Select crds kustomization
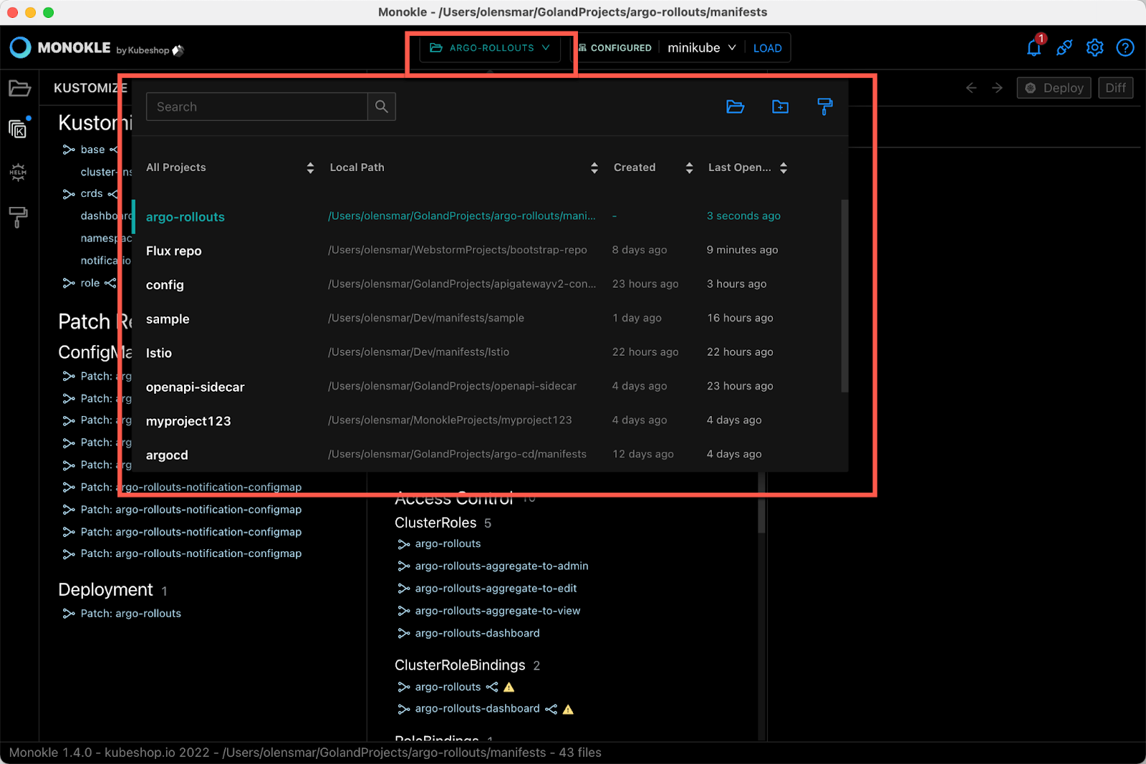This screenshot has height=764, width=1146. click(x=92, y=194)
